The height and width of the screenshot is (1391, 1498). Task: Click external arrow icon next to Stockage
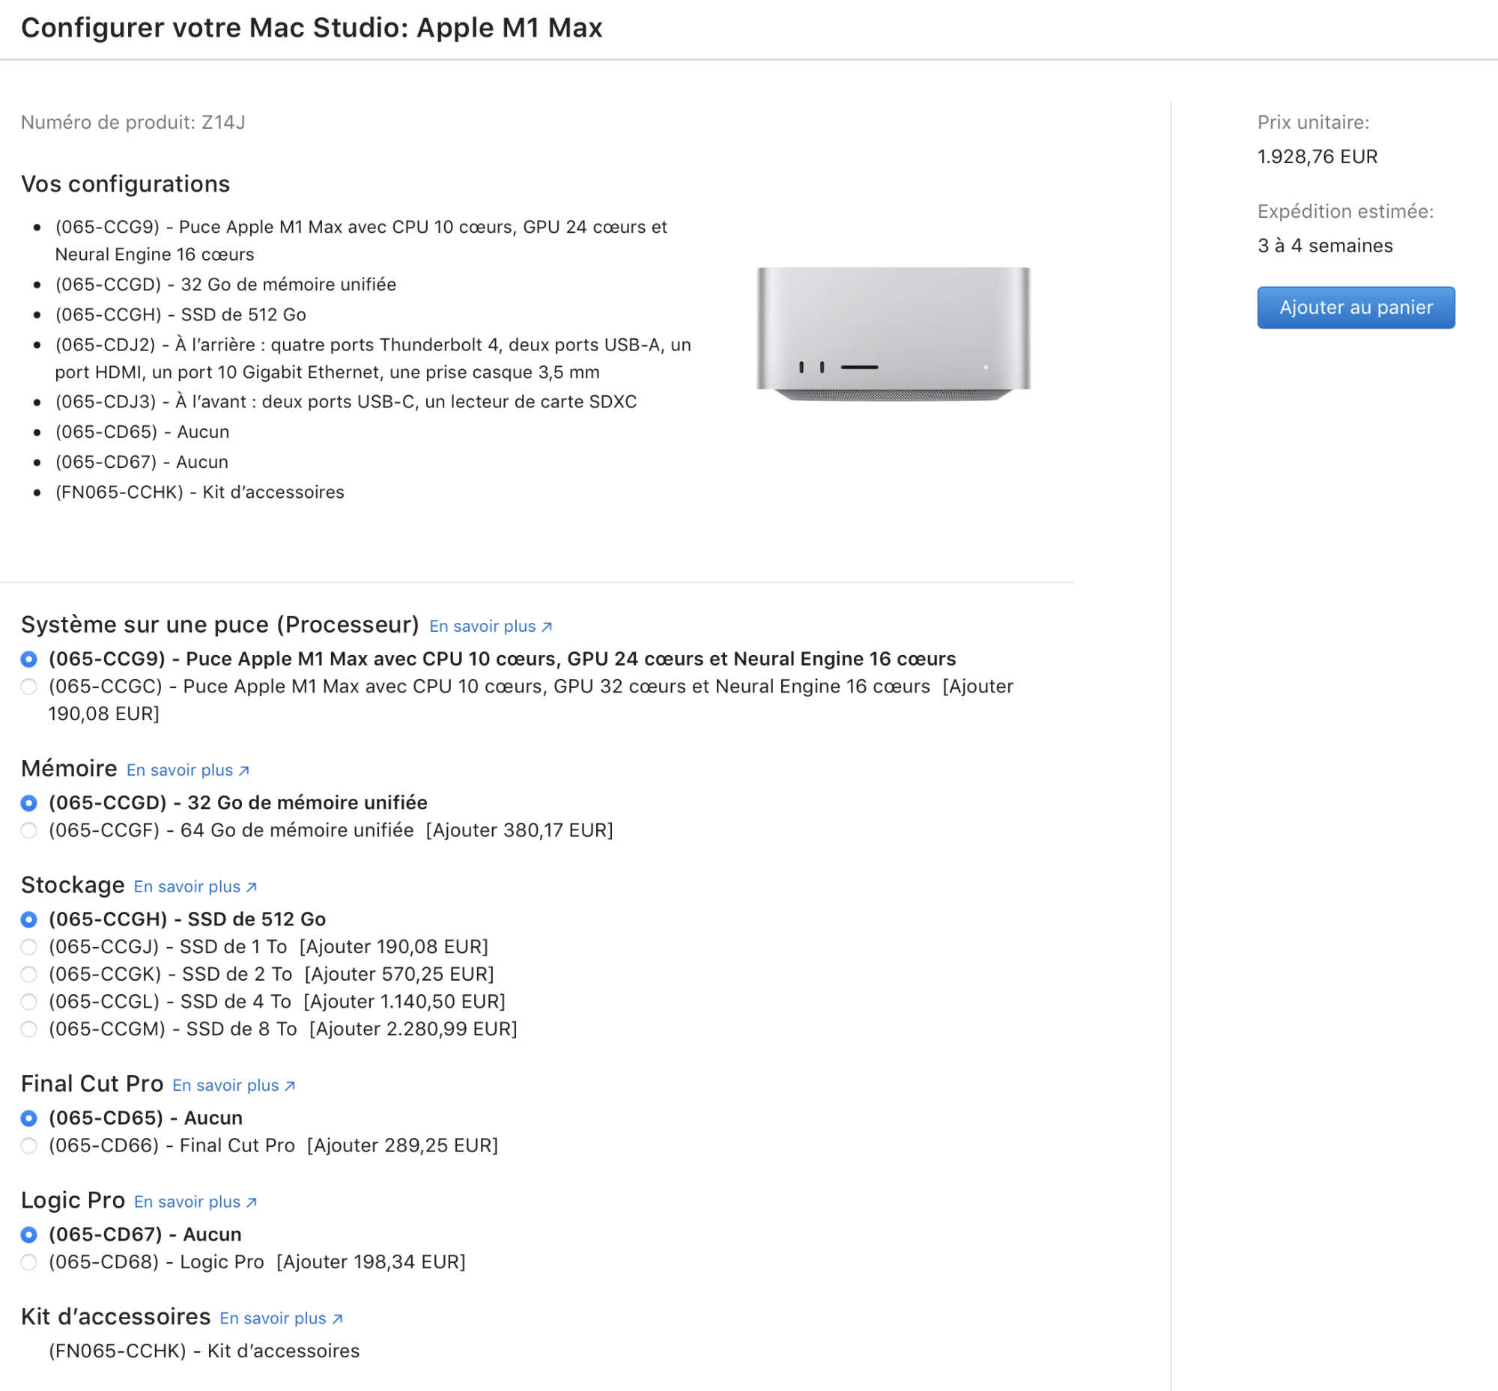click(252, 887)
